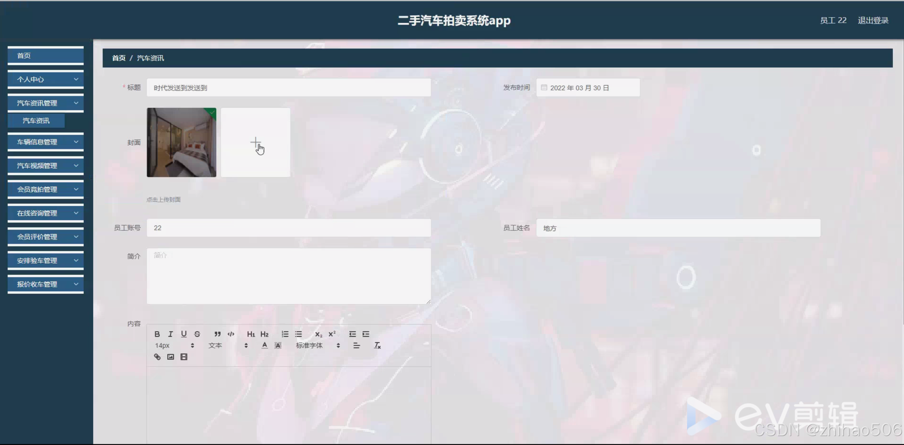This screenshot has width=904, height=445.
Task: Open the text color picker
Action: coord(264,346)
